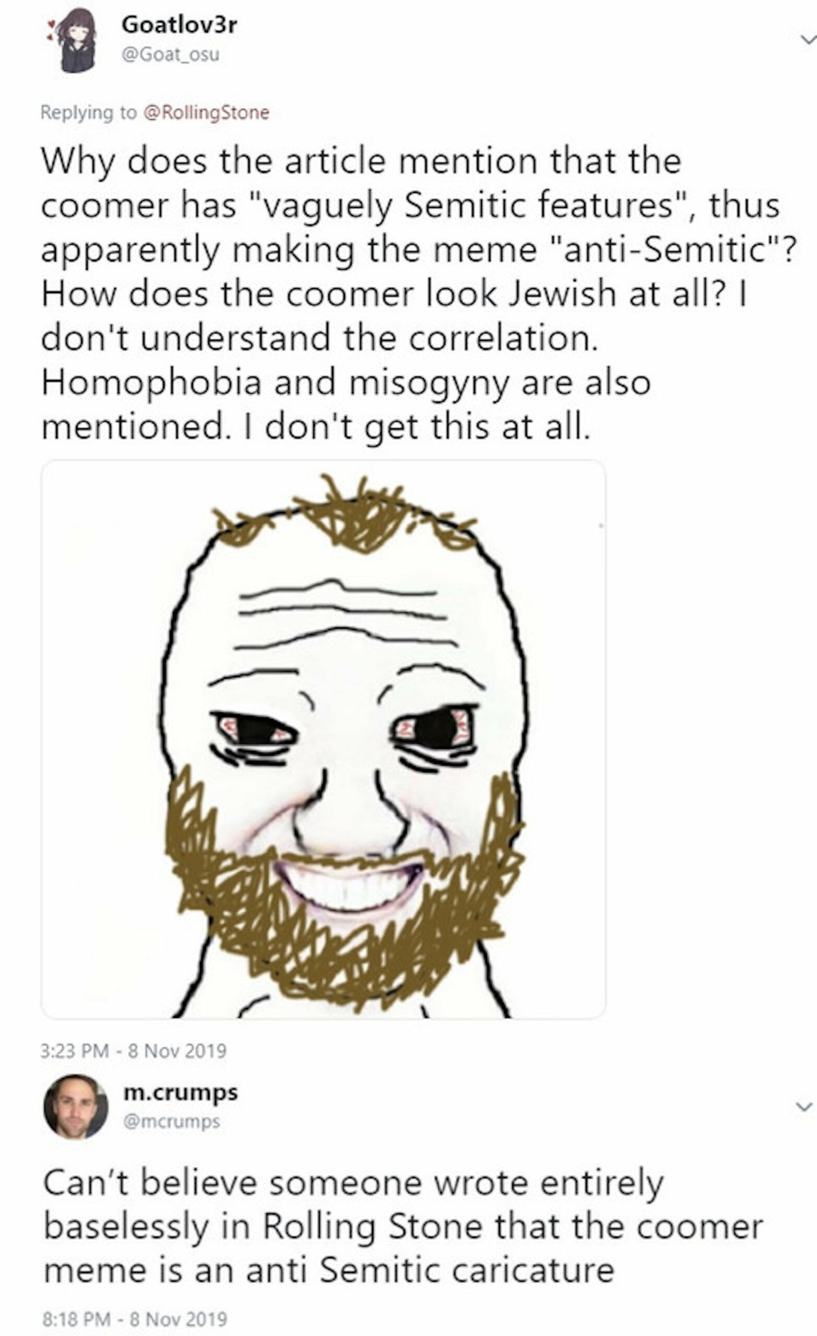
Task: Click the words 'anti Semitic caricature' in the reply
Action: (x=430, y=1270)
